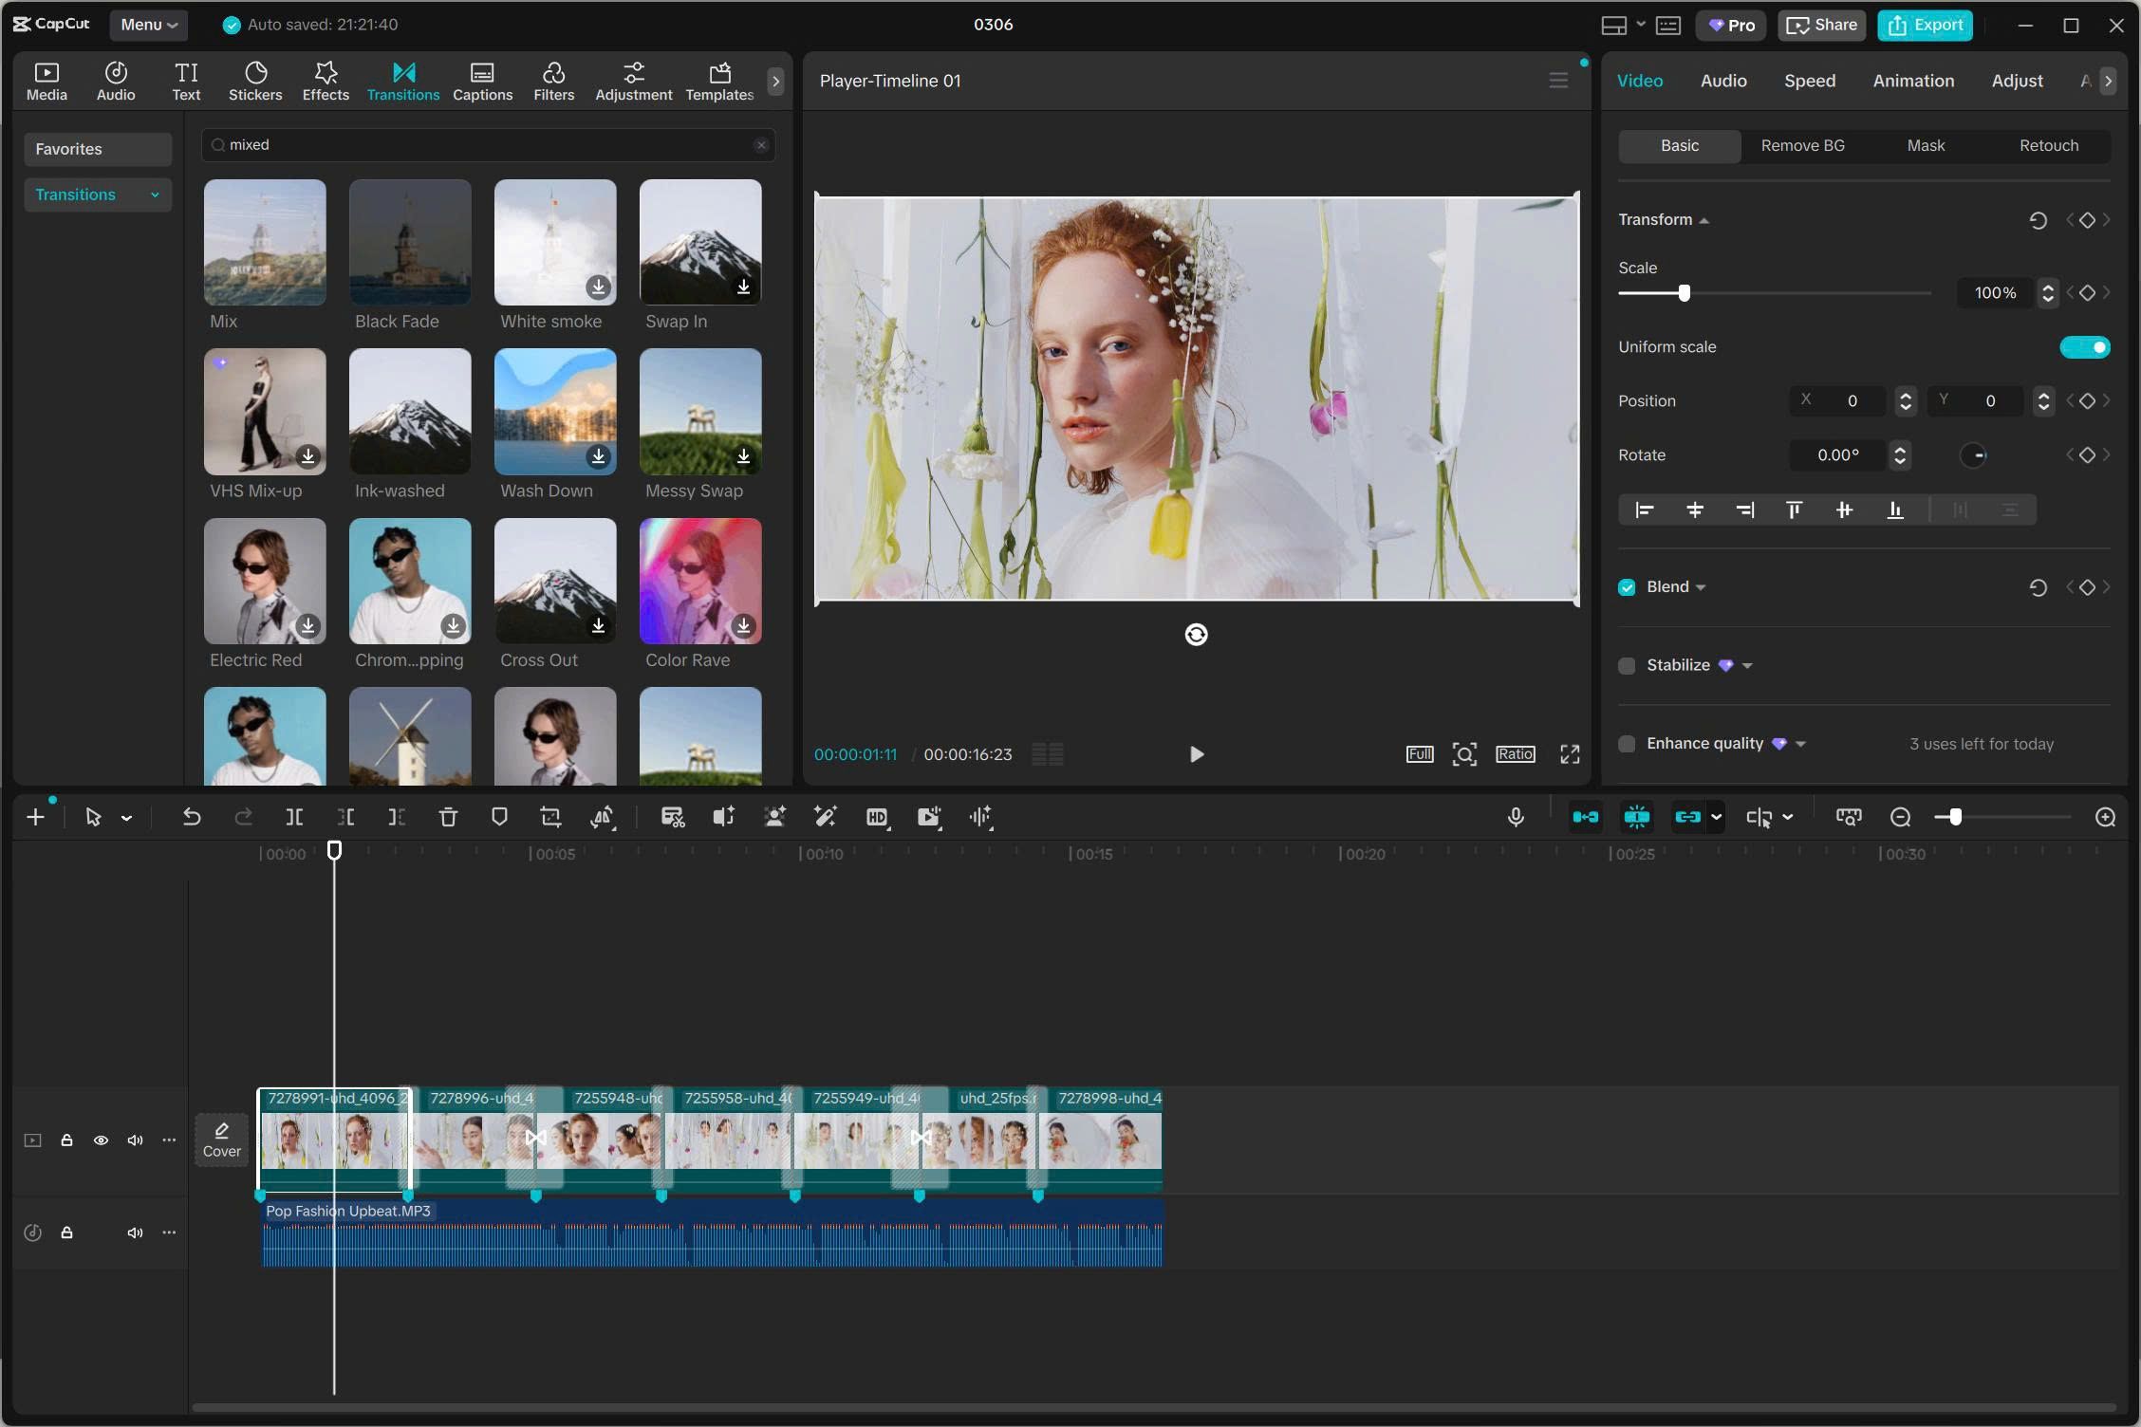Align center horizontally icon

pyautogui.click(x=1694, y=510)
